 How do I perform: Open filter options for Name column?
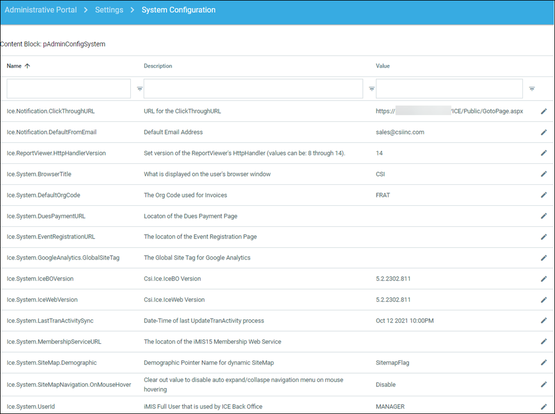click(x=140, y=89)
